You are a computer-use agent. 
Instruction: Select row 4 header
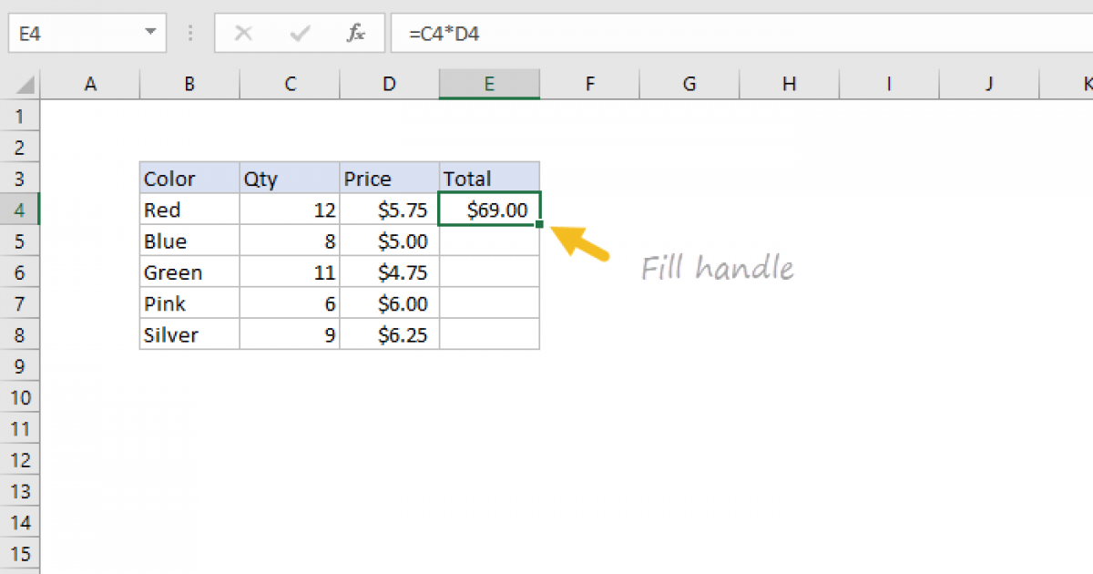point(20,210)
